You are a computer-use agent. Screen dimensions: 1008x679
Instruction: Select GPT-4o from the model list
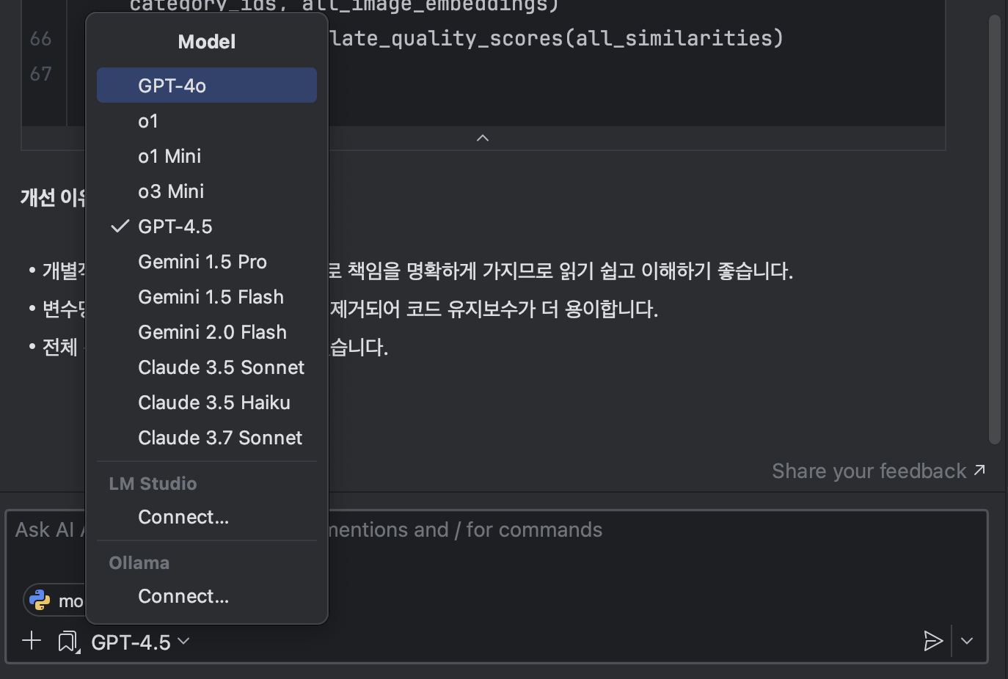pos(206,85)
